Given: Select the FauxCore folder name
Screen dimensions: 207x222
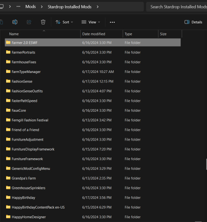Looking at the screenshot, I should 19,111.
